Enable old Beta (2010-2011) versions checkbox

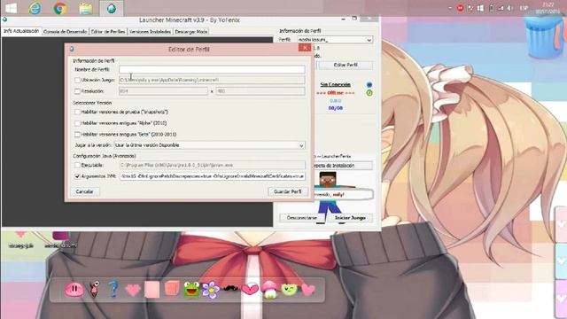[x=77, y=134]
